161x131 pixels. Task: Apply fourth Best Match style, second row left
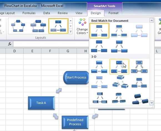(x=99, y=46)
